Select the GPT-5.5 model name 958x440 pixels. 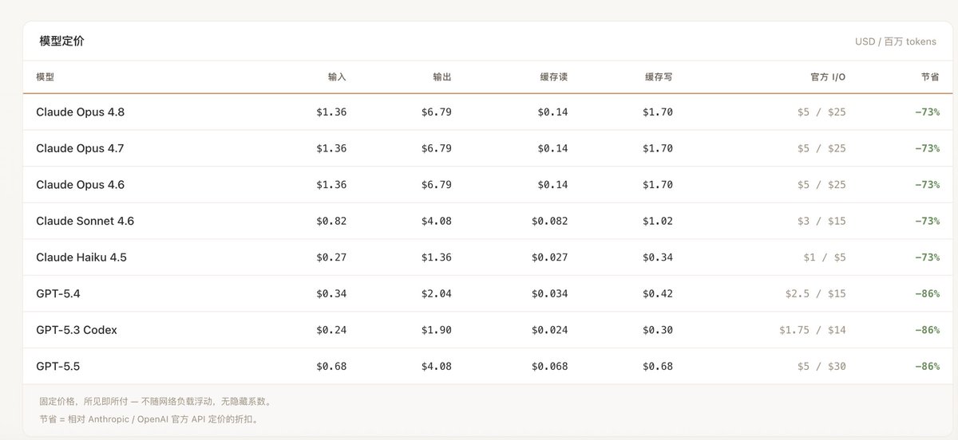(x=58, y=367)
